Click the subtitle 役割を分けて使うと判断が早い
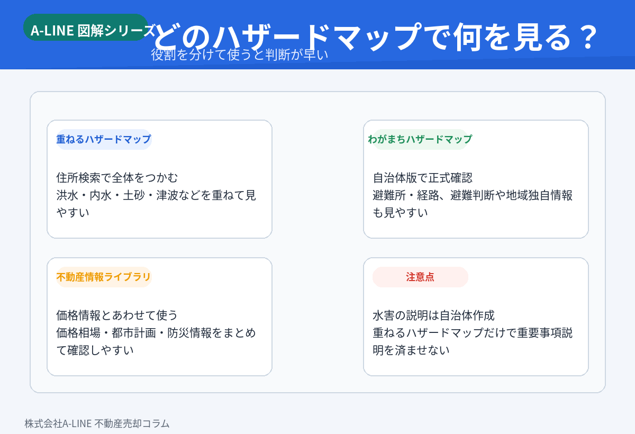635x434 pixels. [x=240, y=55]
